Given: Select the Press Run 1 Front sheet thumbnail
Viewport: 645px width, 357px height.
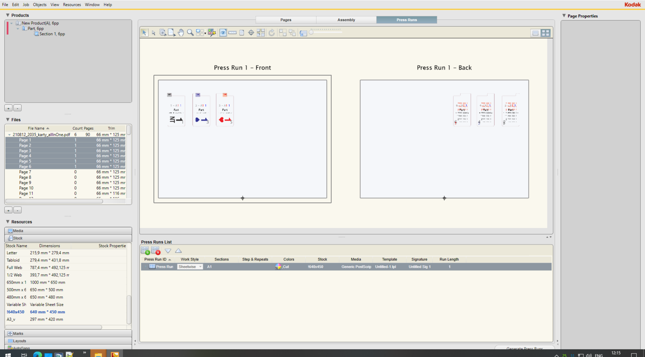Looking at the screenshot, I should tap(243, 139).
